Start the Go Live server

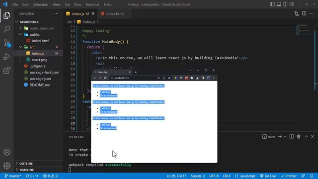[268, 176]
